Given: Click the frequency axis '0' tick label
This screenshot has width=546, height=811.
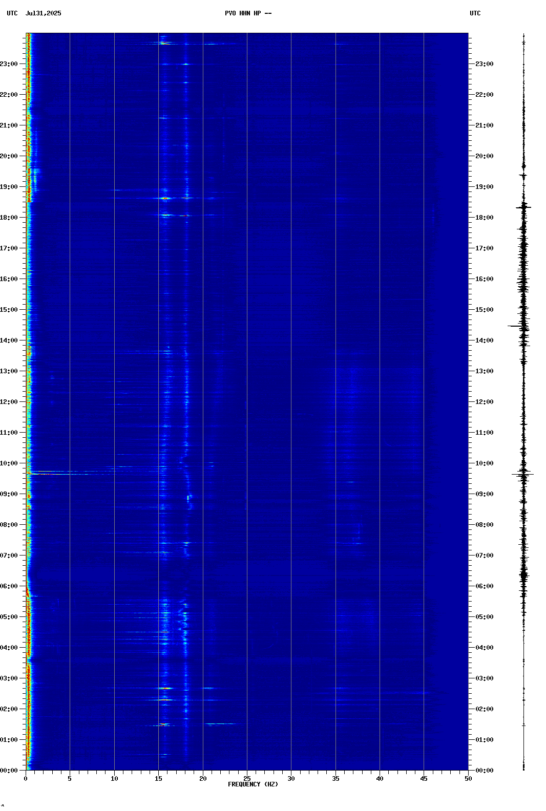Looking at the screenshot, I should (26, 779).
